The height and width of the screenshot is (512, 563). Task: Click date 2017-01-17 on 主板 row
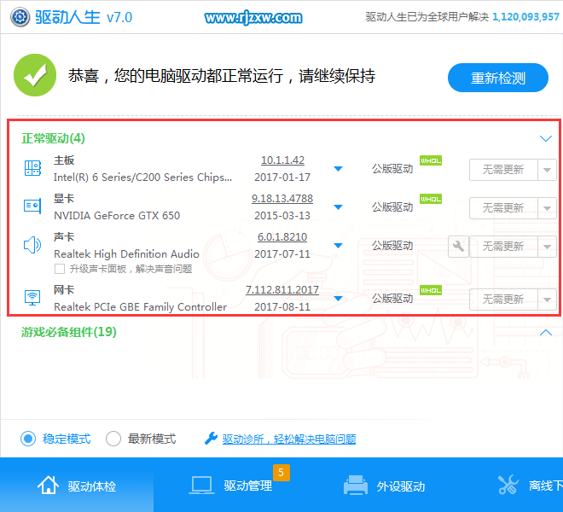click(x=282, y=177)
